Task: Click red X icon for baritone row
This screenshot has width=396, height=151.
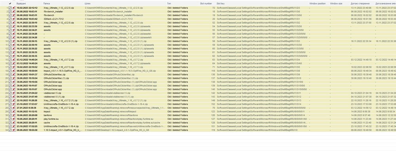Action: (14, 115)
